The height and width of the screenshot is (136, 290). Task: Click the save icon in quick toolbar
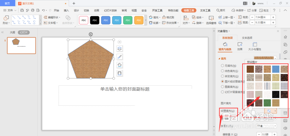pos(22,10)
